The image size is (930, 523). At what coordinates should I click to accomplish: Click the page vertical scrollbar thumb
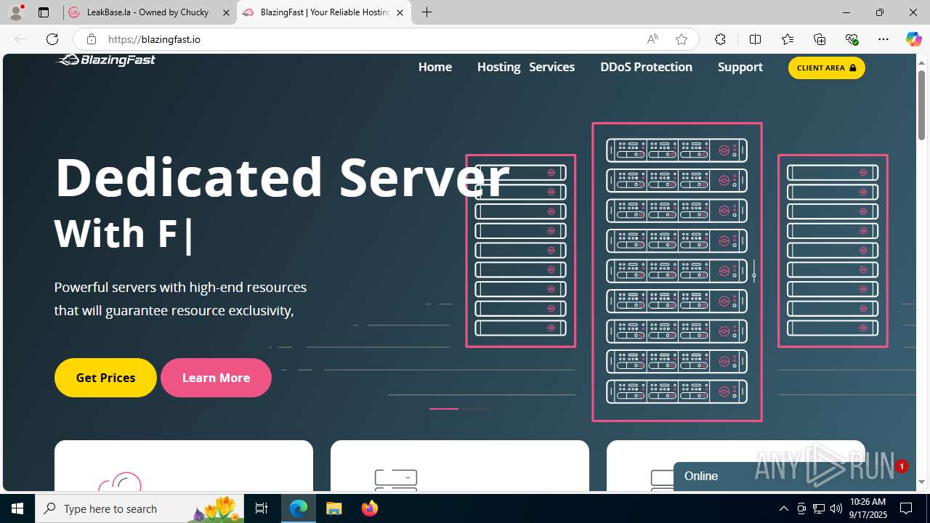coord(921,105)
